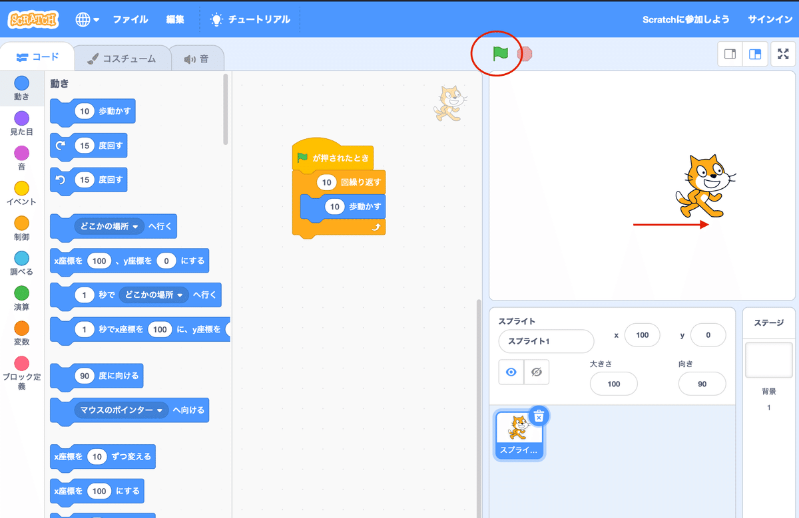
Task: Start the project with the green flag
Action: click(x=500, y=53)
